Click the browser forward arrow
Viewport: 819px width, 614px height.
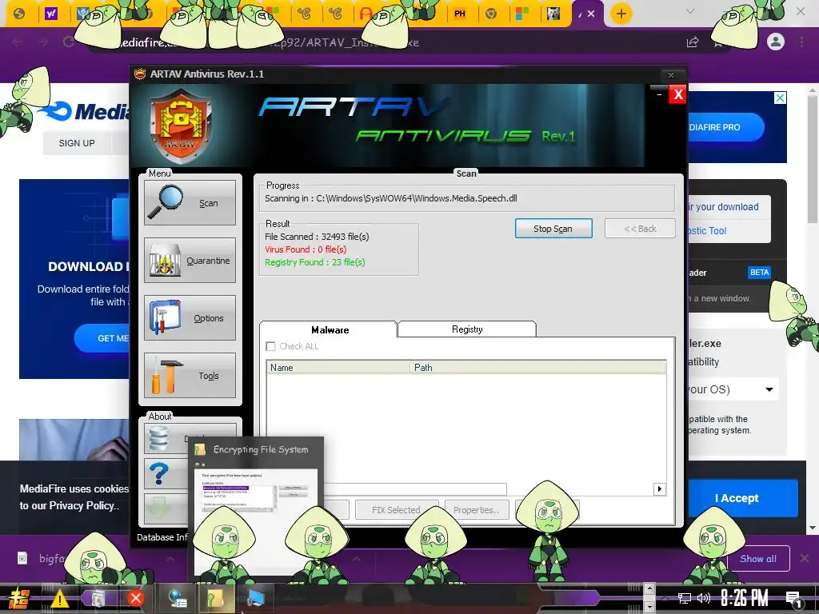point(43,42)
